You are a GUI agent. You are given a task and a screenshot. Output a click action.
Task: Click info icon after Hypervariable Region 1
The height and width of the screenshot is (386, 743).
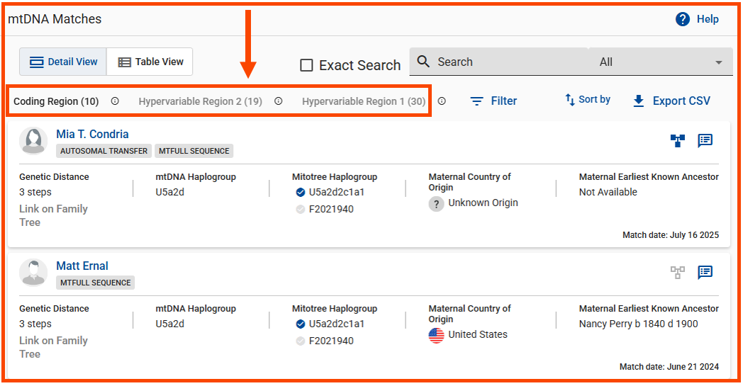pyautogui.click(x=442, y=101)
